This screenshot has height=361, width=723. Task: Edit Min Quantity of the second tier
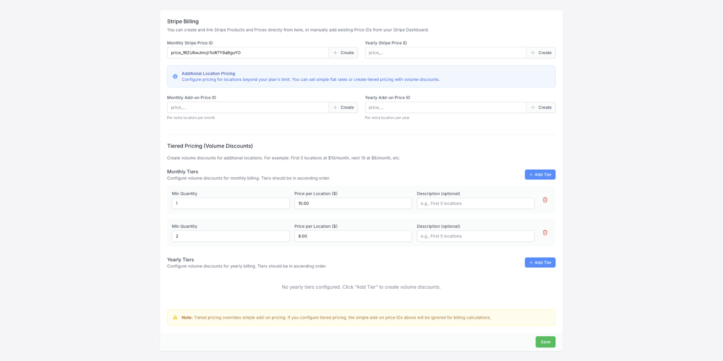[x=230, y=236]
